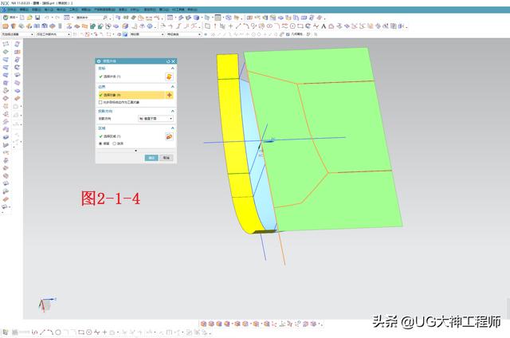Reset the Trim Sheet dialog
The image size is (510, 338).
tap(167, 61)
